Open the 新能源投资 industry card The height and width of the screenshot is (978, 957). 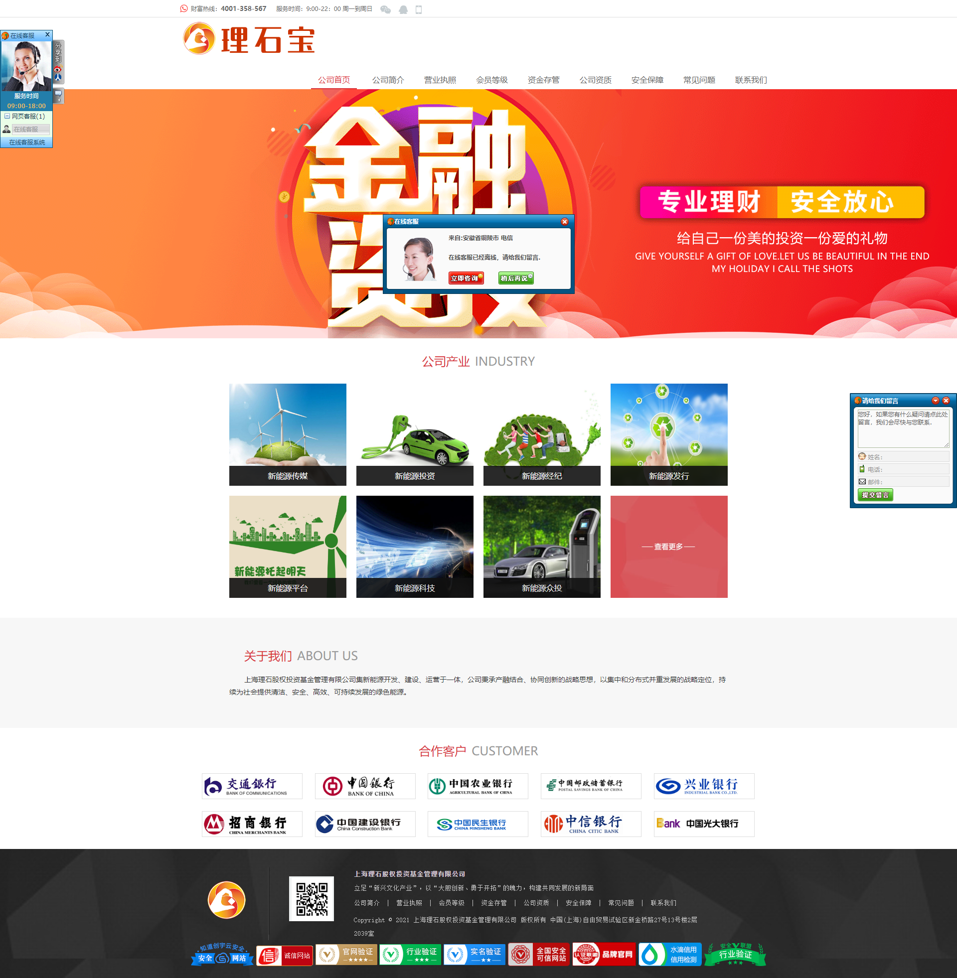415,434
